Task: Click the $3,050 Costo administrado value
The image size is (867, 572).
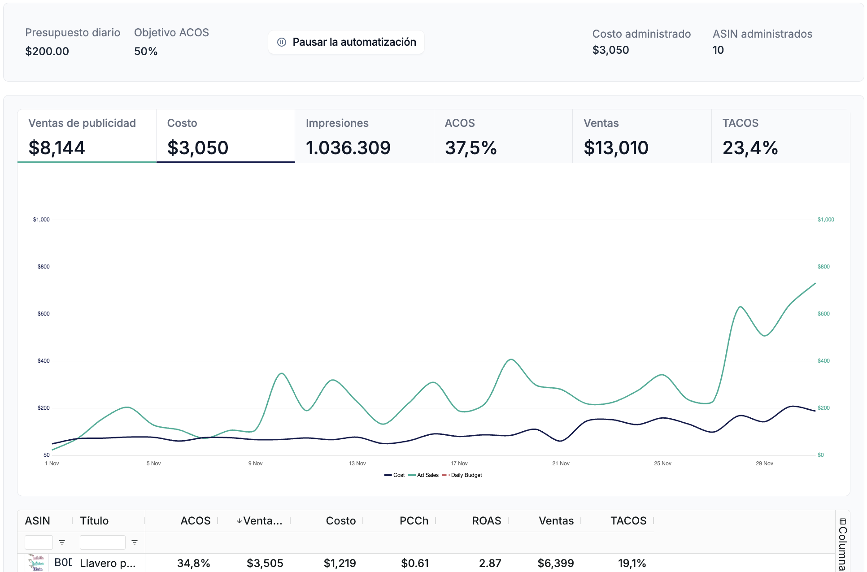Action: tap(610, 50)
